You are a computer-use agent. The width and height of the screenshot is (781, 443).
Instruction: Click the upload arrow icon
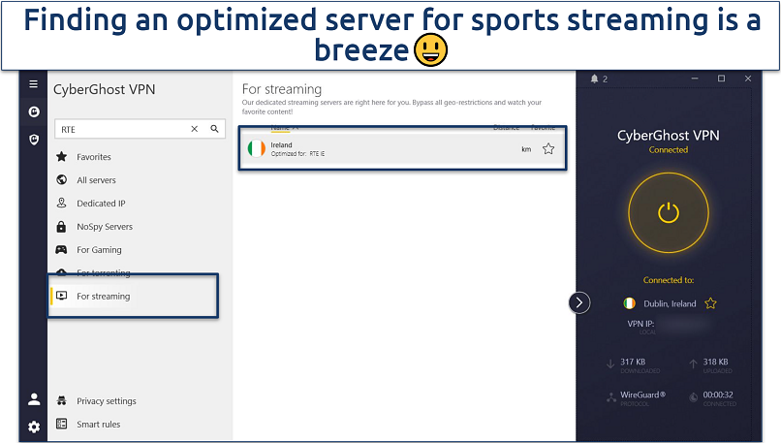click(693, 364)
